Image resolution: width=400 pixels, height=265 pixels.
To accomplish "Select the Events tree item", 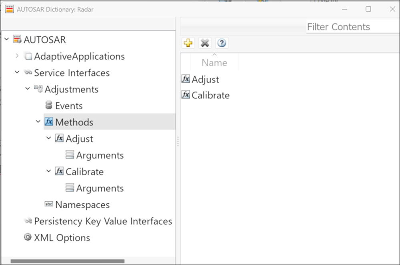I will (x=69, y=106).
